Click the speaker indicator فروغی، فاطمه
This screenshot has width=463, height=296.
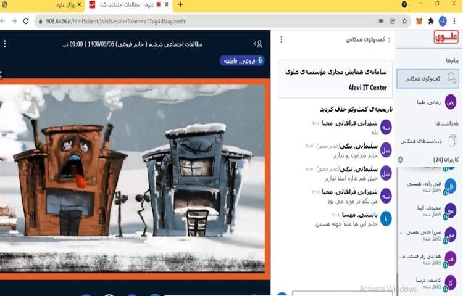click(242, 60)
